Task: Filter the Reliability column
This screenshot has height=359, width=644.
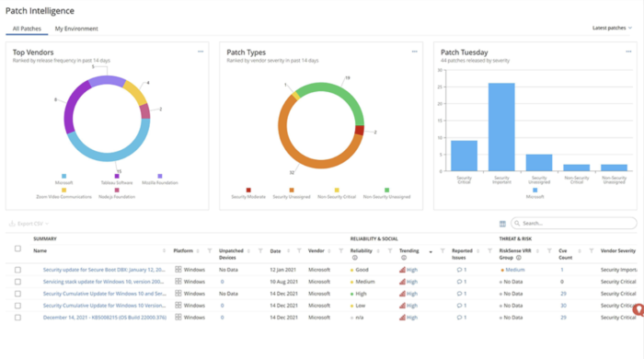Action: click(390, 250)
